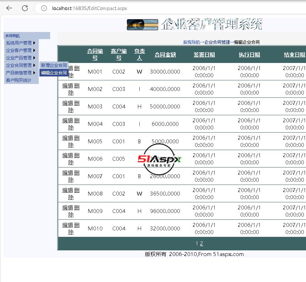306x282 pixels.
Task: Select 新增企业合同 from the submenu
Action: [54, 65]
